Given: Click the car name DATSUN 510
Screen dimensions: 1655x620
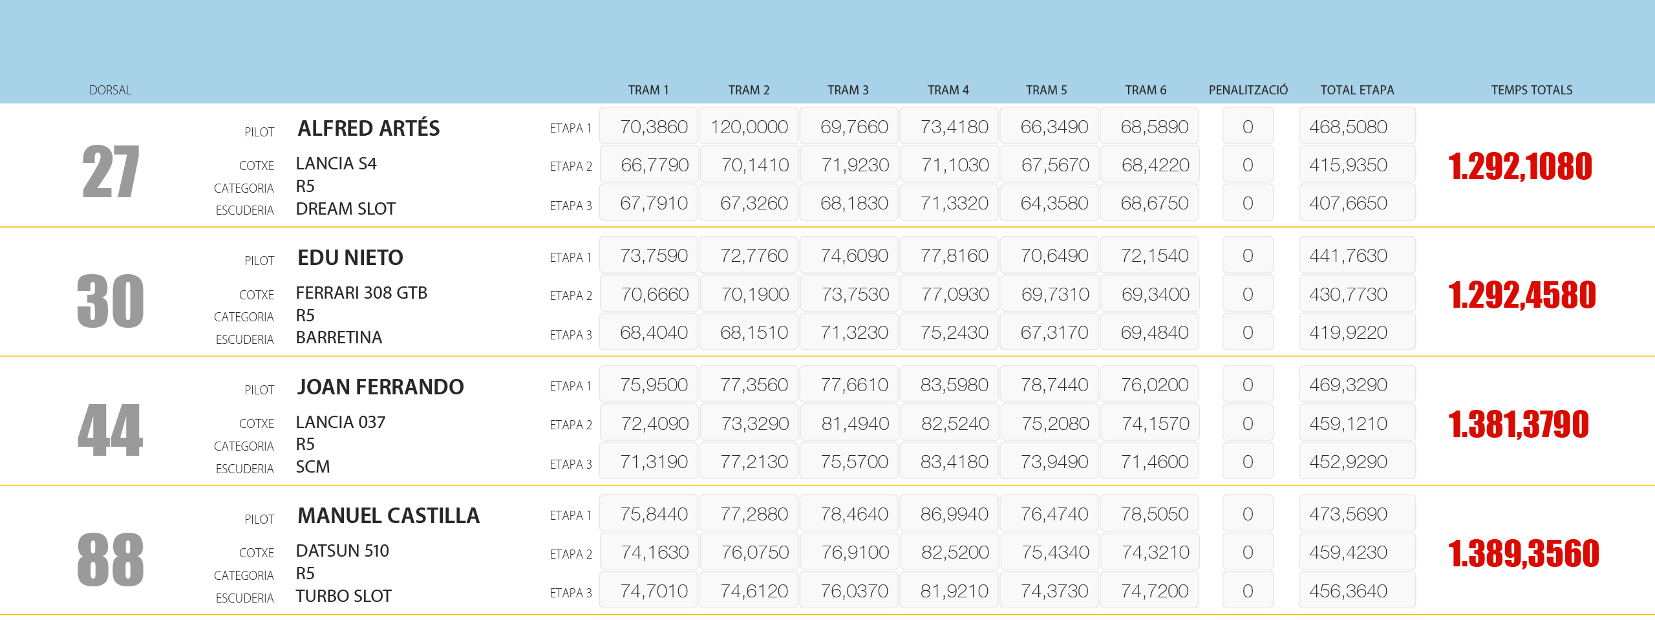Looking at the screenshot, I should [x=342, y=551].
